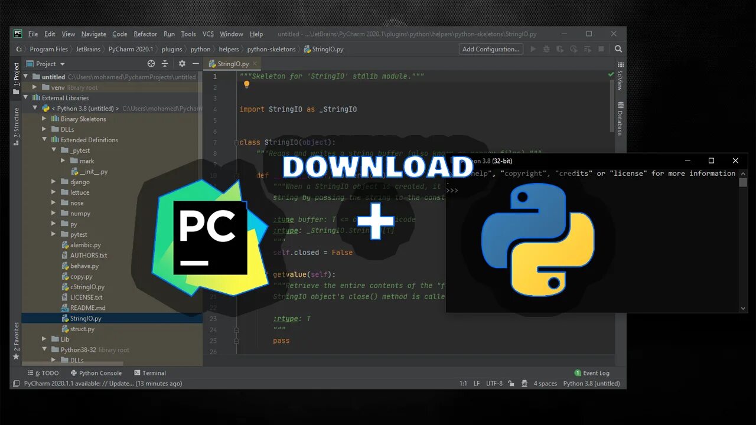Expand the django folder arrow

point(54,182)
